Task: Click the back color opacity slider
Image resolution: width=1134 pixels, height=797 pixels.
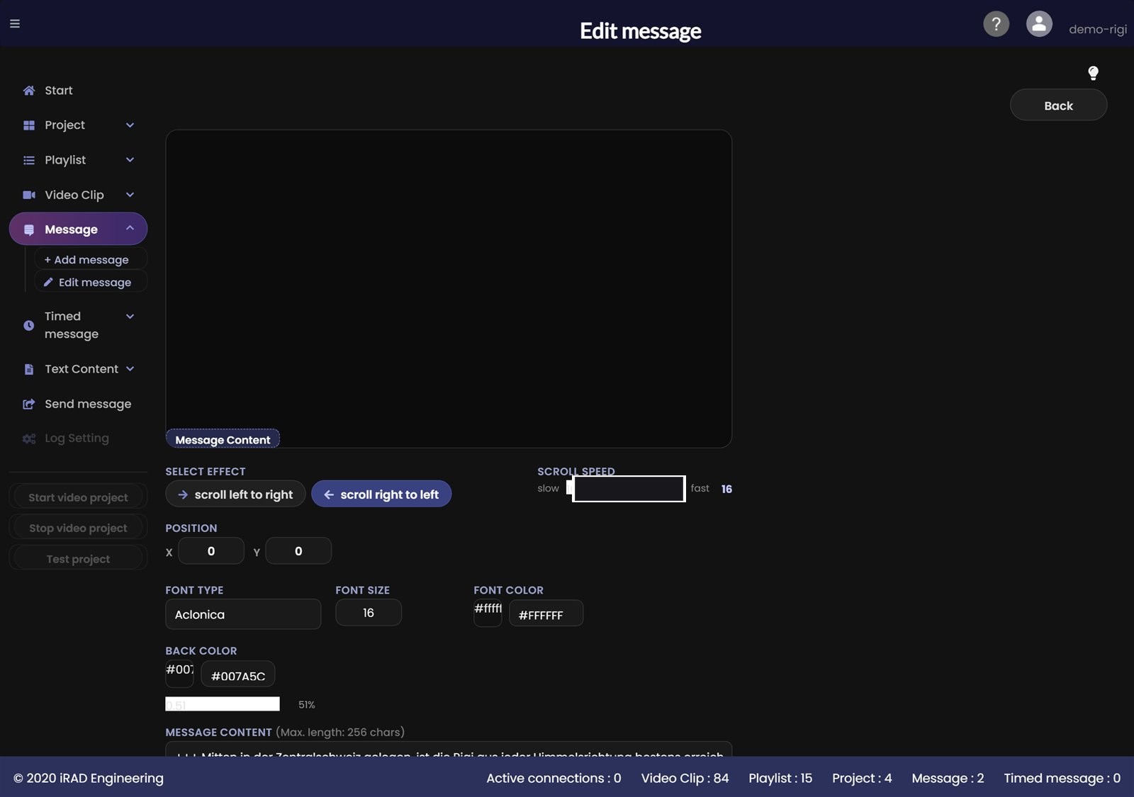Action: (x=223, y=704)
